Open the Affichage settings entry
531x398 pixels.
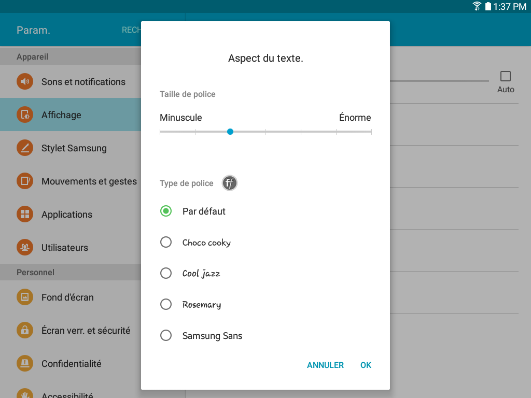(x=71, y=115)
